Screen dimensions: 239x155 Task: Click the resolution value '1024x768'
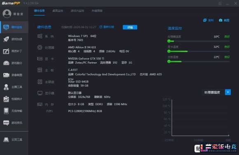84,97
